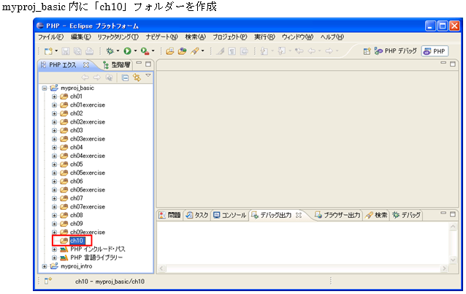466x294 pixels.
Task: Click the New file wizard icon
Action: click(48, 51)
